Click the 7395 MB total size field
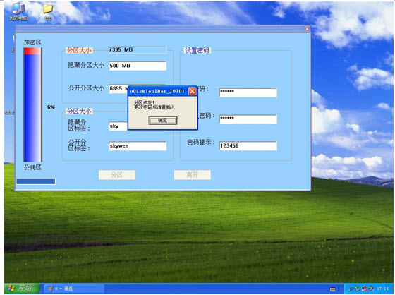Viewport: 395px width, 295px height. point(138,49)
